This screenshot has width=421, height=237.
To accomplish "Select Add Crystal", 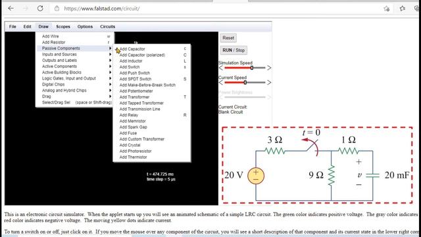I will click(x=152, y=145).
